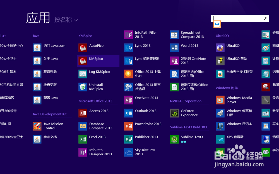The image size is (279, 174).
Task: Open the 自由天空技术联盟 Firefox icon
Action: [220, 74]
